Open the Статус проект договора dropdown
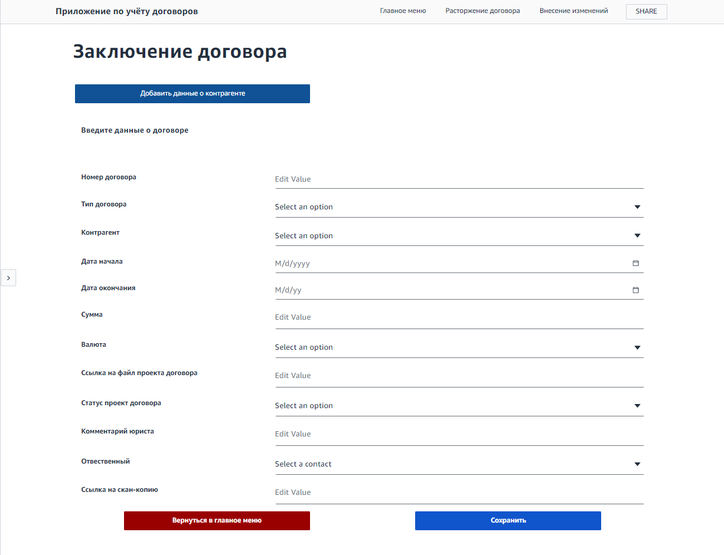This screenshot has height=555, width=724. point(459,406)
